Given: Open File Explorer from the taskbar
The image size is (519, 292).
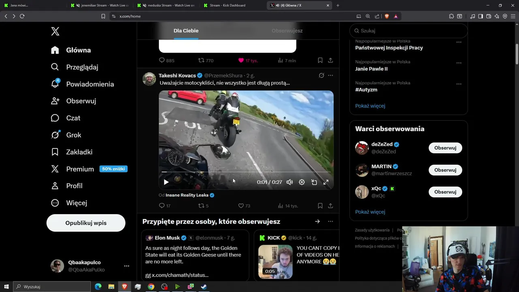Looking at the screenshot, I should point(111,287).
